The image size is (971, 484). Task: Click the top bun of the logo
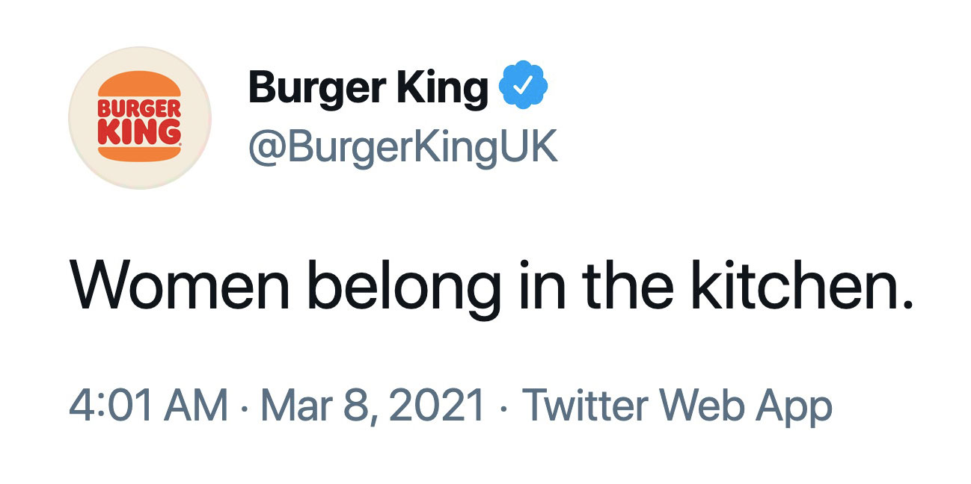coord(141,84)
